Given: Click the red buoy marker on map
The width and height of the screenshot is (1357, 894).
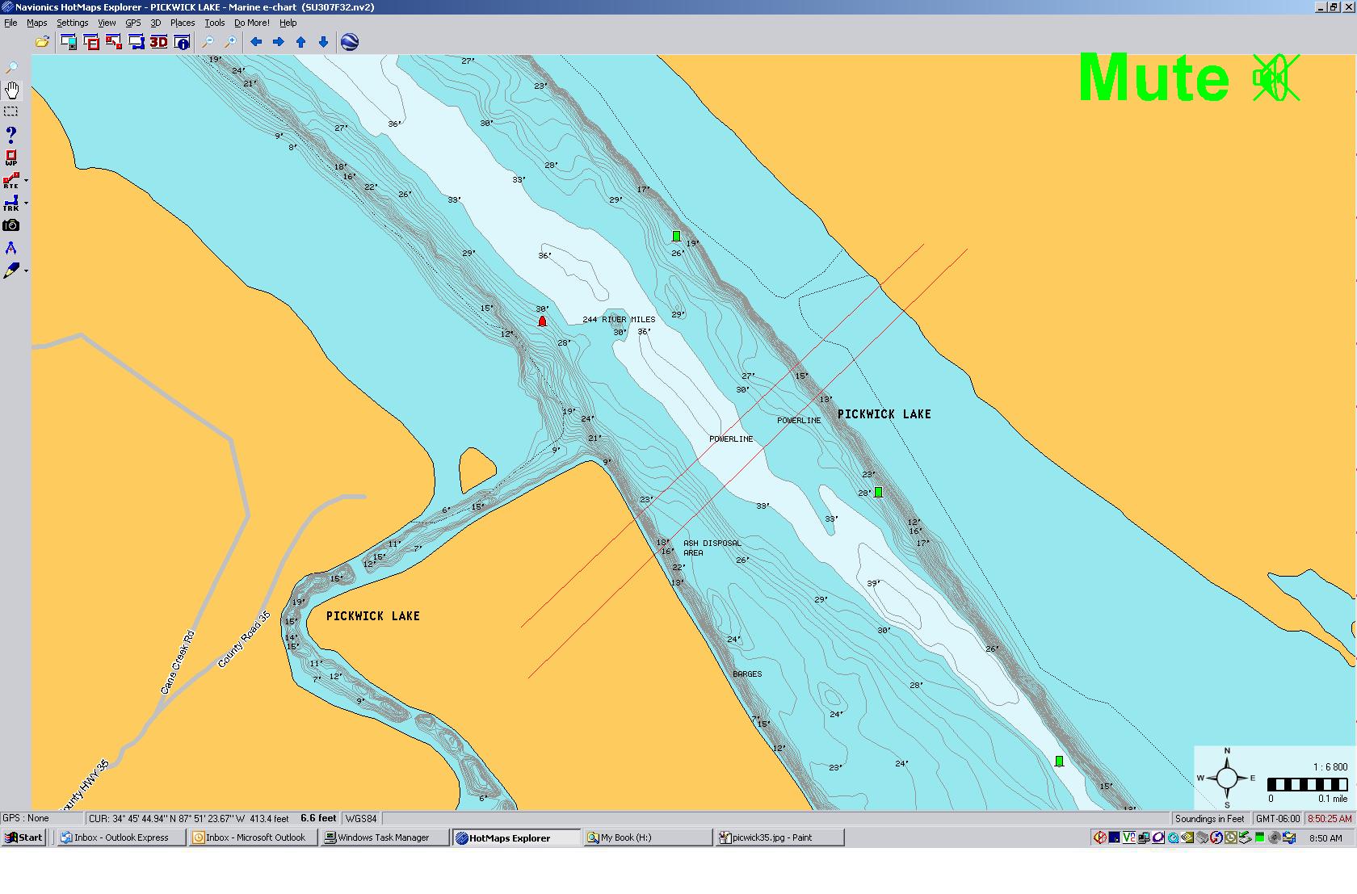Looking at the screenshot, I should click(542, 321).
